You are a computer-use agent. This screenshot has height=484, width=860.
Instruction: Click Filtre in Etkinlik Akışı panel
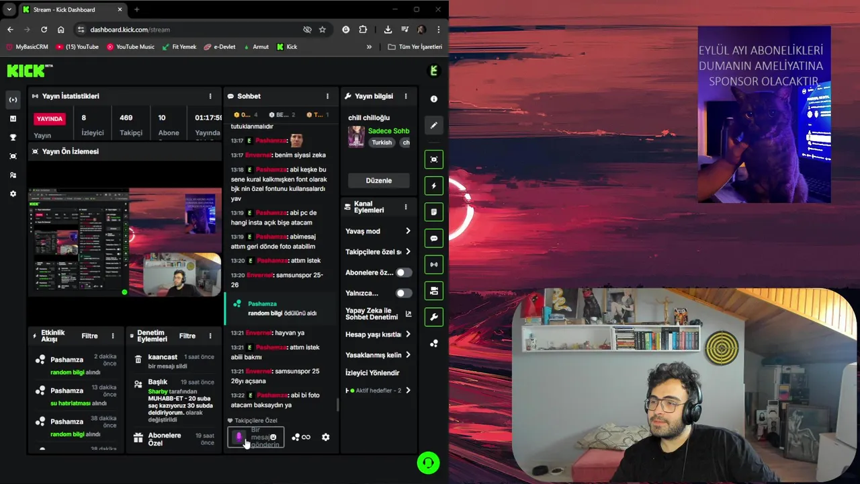tap(89, 335)
